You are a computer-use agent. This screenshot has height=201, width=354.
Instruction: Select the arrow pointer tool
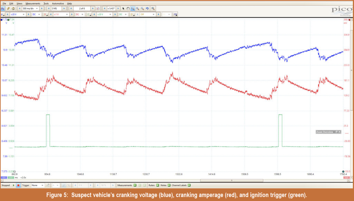tap(123, 9)
